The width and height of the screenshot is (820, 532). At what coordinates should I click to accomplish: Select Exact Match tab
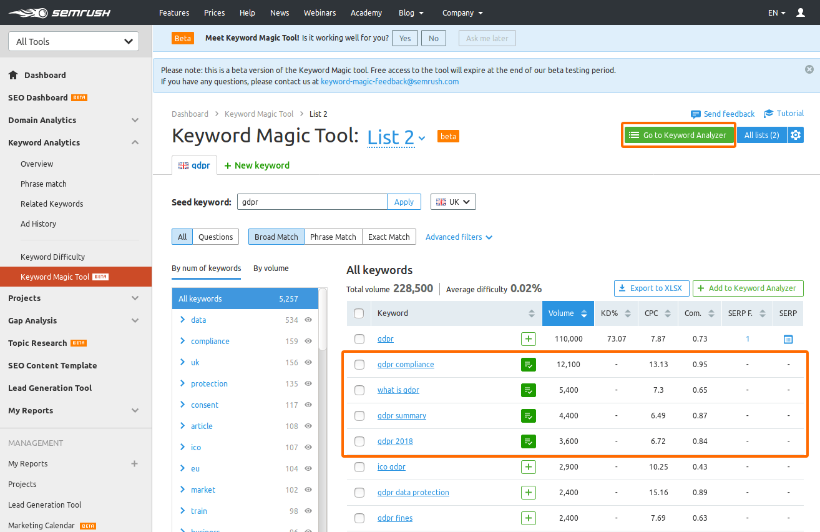point(389,237)
